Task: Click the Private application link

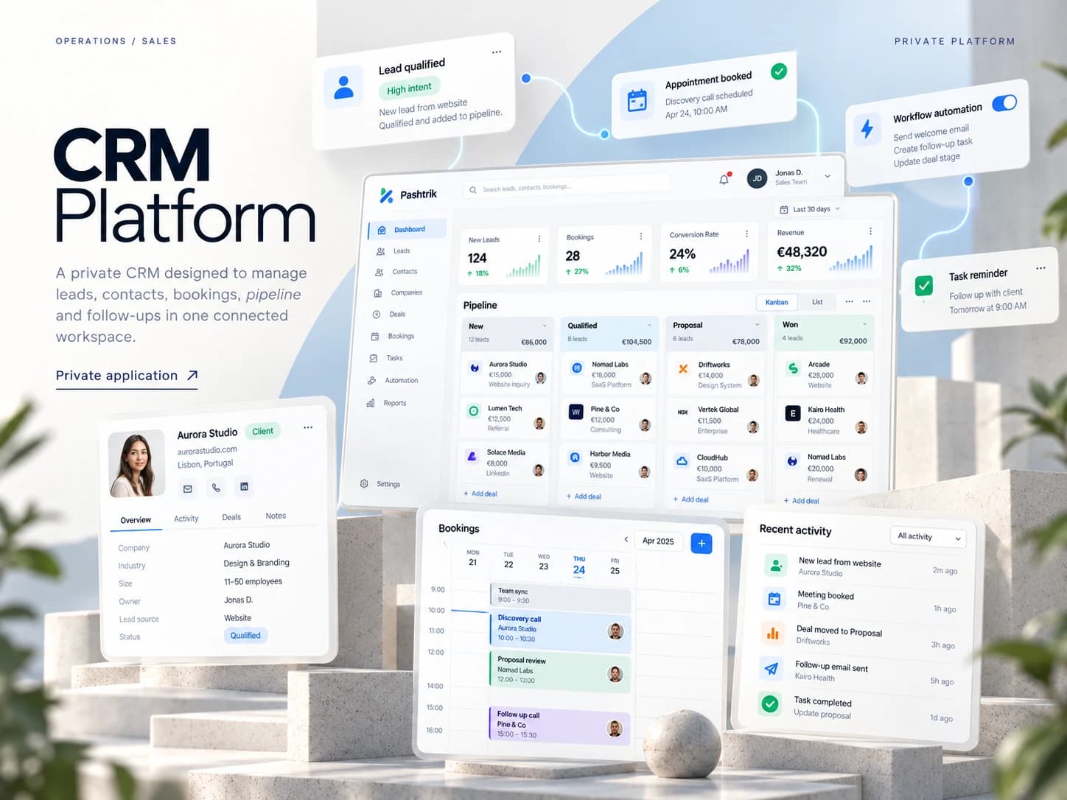Action: point(127,376)
